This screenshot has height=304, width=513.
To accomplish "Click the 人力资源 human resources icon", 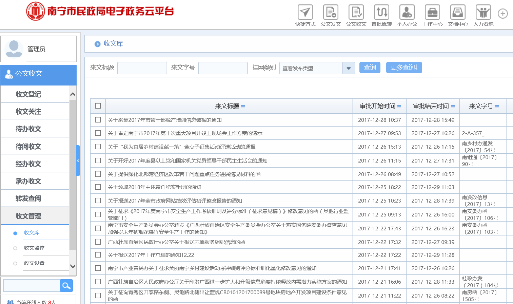I will [x=483, y=13].
